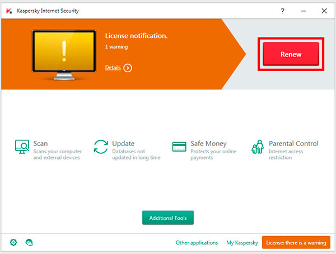Open Additional Tools
Viewport: 336px width, 254px height.
tap(168, 217)
